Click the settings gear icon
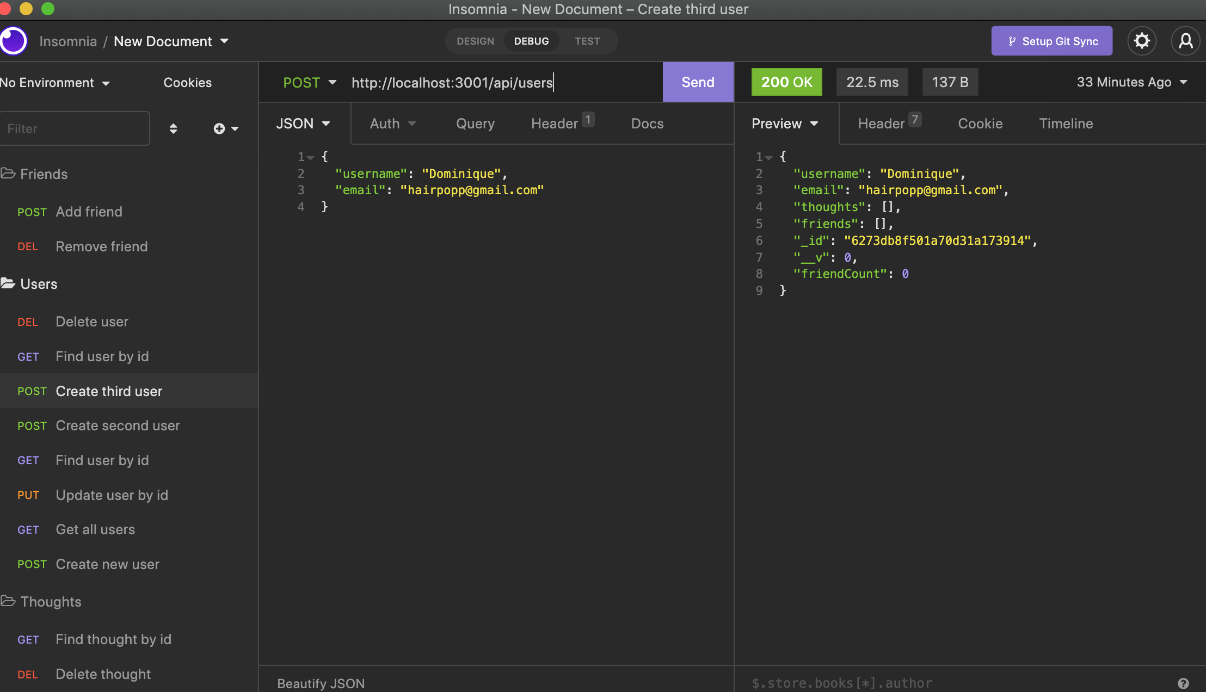The image size is (1206, 692). tap(1142, 40)
